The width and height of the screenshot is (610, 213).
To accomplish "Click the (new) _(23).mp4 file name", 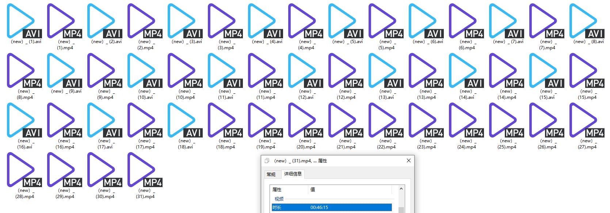I will pyautogui.click(x=426, y=144).
